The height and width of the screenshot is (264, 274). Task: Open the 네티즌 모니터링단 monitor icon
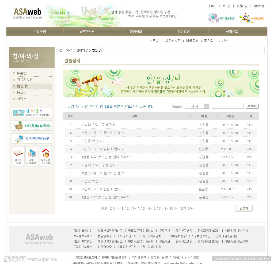(32, 156)
